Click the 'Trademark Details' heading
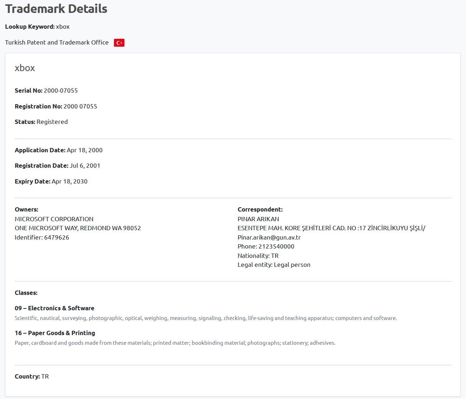Viewport: 466px width, 399px height. tap(56, 9)
